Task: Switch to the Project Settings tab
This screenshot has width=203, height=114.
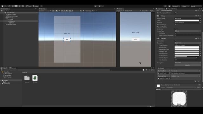Action: tap(171, 9)
